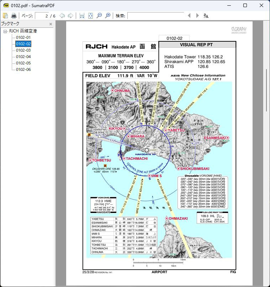Find next search match arrow
This screenshot has height=287, width=270.
tap(197, 16)
